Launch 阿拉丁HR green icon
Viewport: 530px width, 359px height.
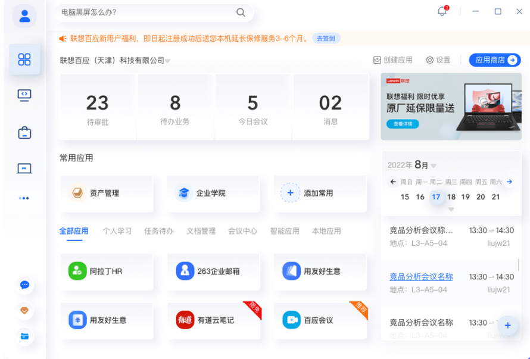(77, 271)
